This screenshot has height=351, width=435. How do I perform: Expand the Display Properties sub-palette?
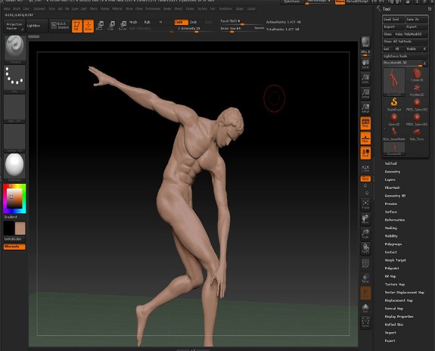[399, 316]
